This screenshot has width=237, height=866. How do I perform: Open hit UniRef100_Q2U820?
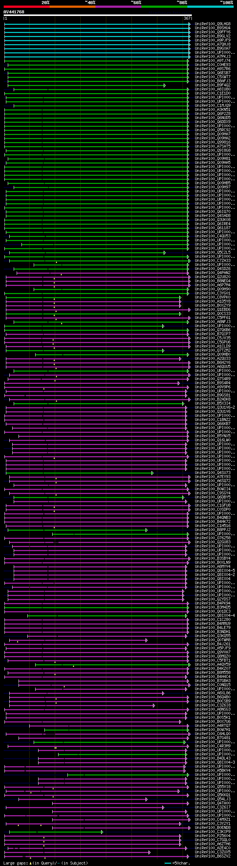pyautogui.click(x=213, y=277)
